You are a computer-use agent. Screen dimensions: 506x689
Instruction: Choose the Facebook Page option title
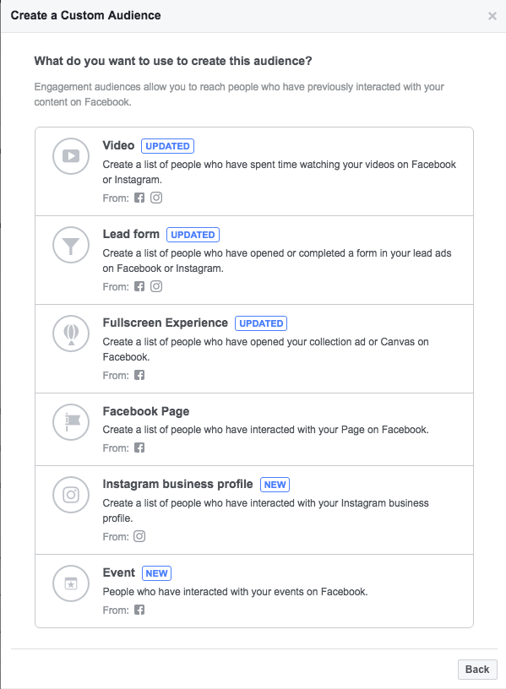pyautogui.click(x=146, y=412)
